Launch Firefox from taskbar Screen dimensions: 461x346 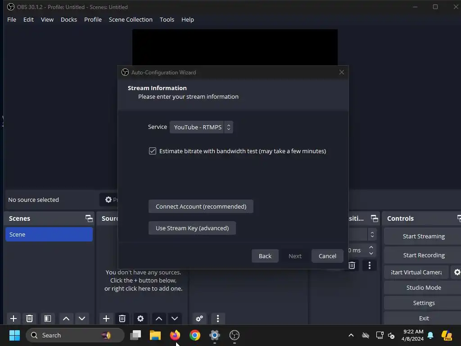(x=175, y=335)
